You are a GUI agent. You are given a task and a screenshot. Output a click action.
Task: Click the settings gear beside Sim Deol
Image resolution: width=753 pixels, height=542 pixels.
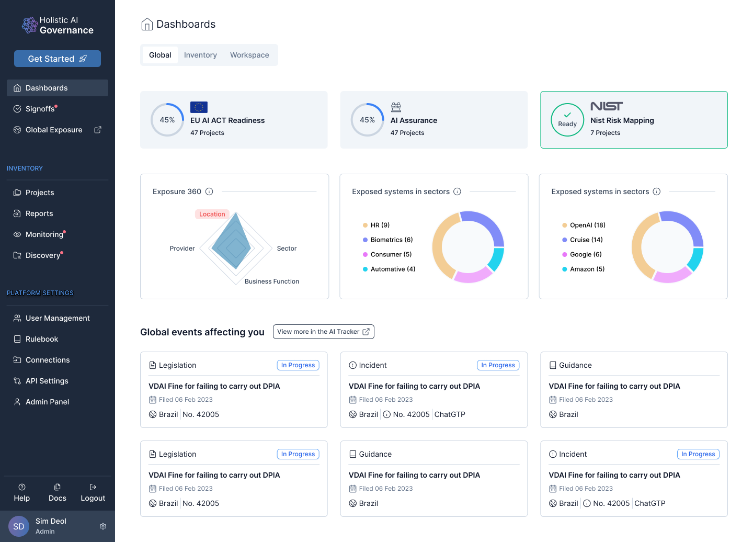103,526
